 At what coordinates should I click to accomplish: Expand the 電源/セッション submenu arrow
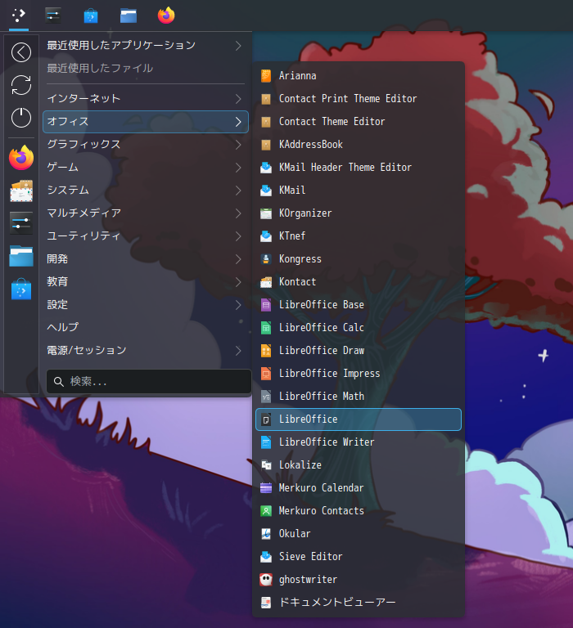tap(238, 351)
